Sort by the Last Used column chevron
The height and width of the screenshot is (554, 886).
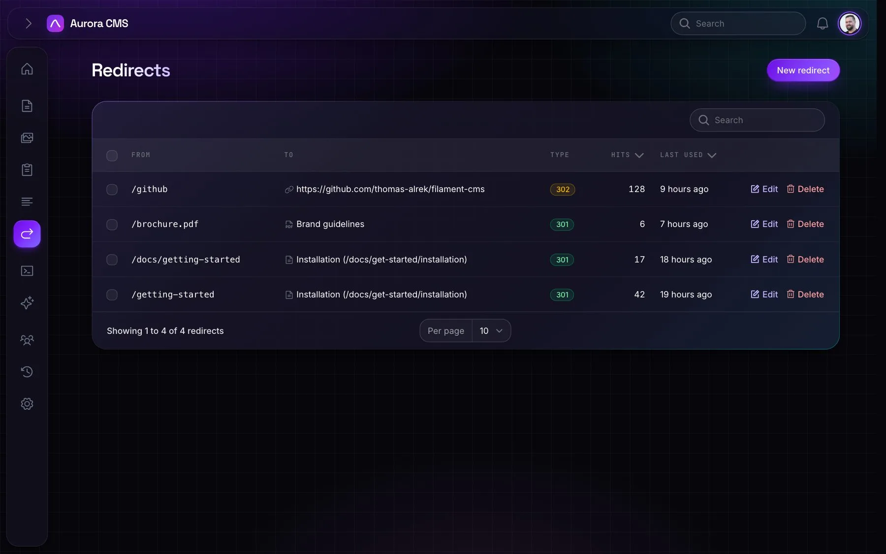click(712, 155)
